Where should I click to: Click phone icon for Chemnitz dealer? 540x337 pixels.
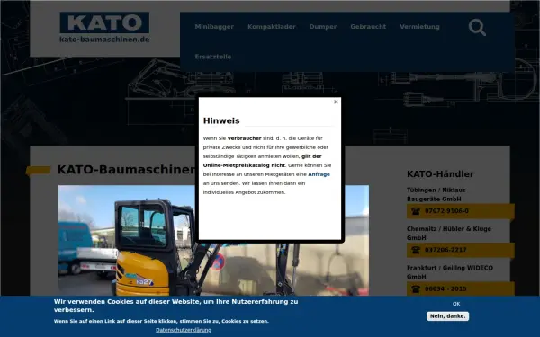click(416, 250)
